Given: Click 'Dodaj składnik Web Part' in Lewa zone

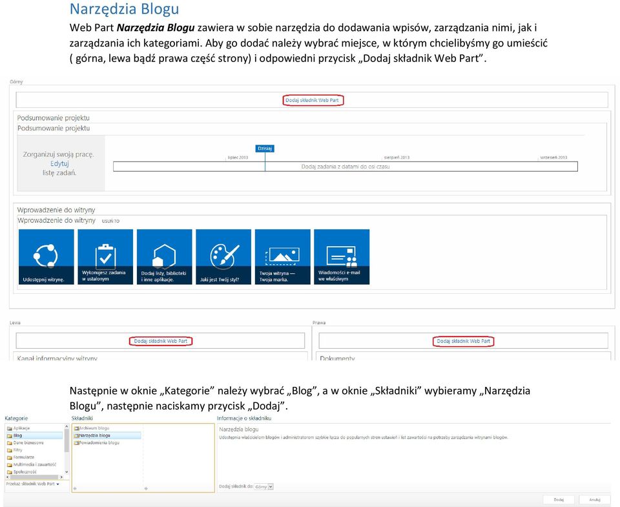Looking at the screenshot, I should click(x=161, y=341).
